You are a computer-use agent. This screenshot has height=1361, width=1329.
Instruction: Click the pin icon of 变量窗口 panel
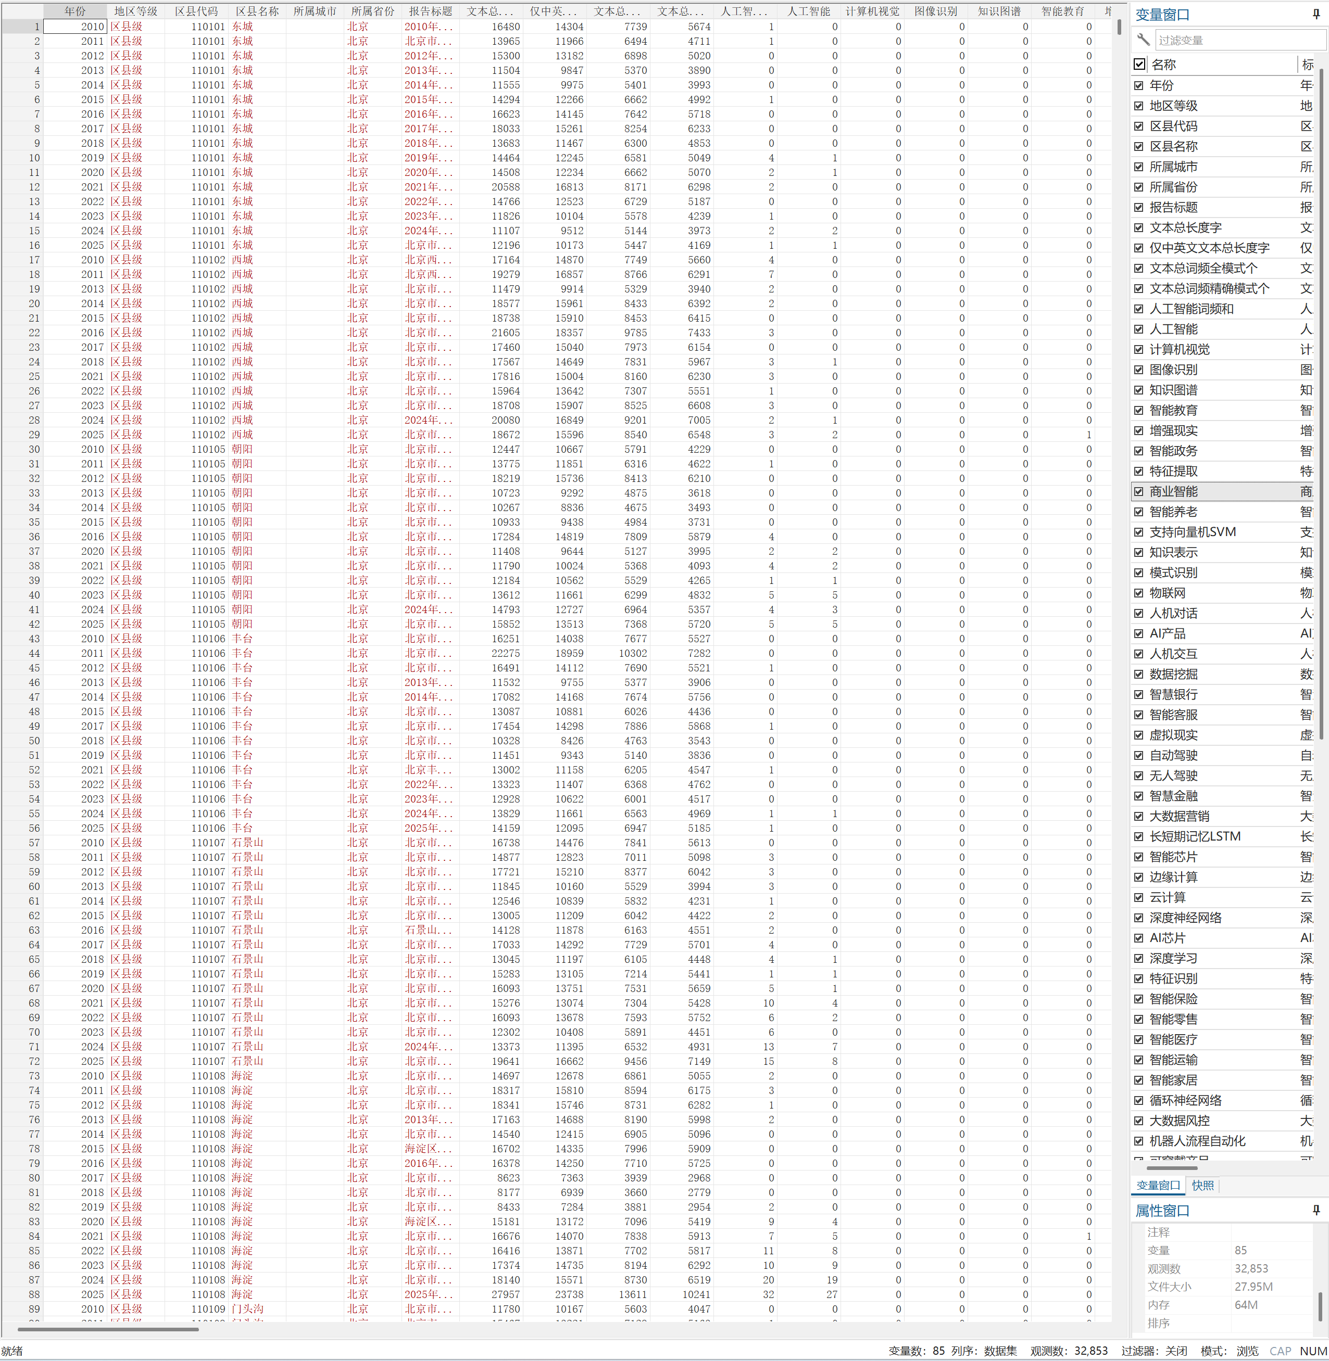1316,14
